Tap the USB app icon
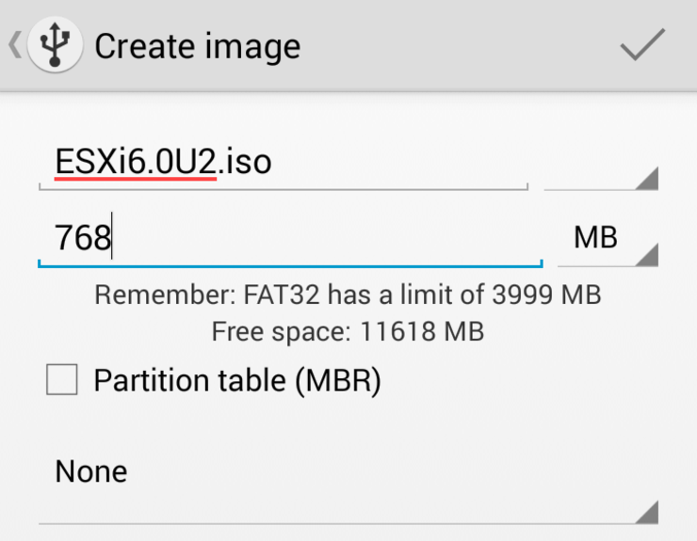The image size is (697, 541). [x=55, y=44]
